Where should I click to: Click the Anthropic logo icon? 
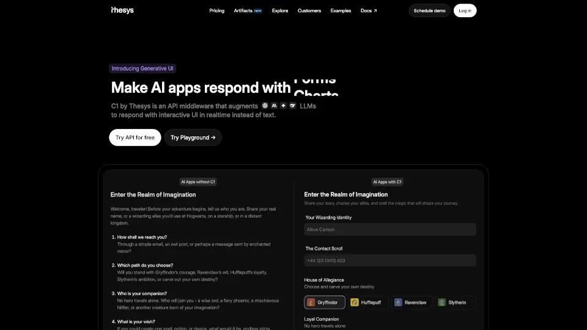pyautogui.click(x=274, y=106)
